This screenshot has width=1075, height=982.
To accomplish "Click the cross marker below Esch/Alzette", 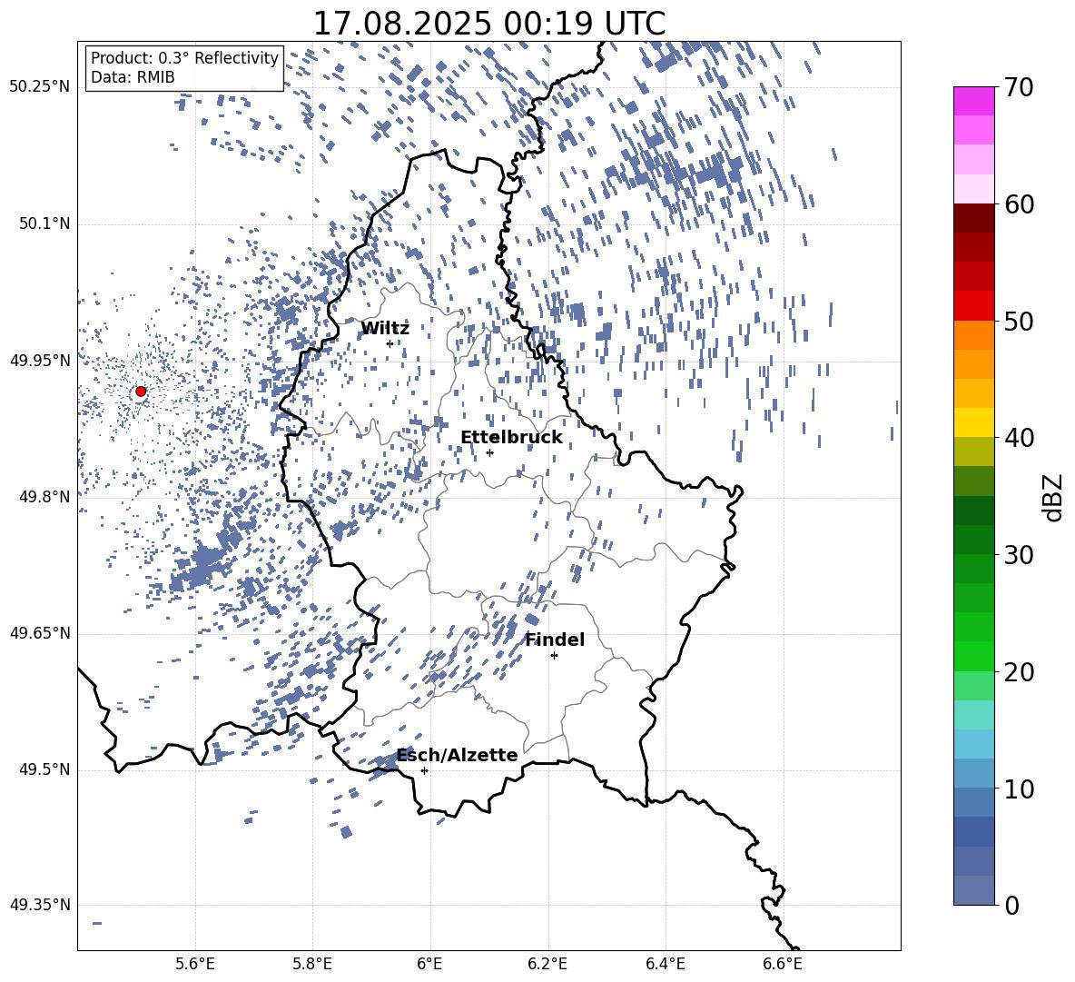I will tap(424, 770).
